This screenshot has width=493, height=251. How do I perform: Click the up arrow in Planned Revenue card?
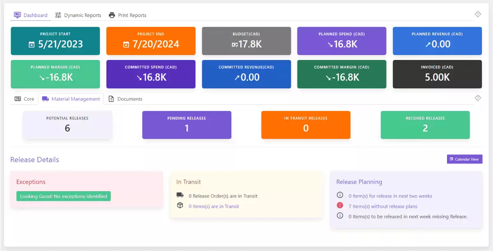coord(428,44)
